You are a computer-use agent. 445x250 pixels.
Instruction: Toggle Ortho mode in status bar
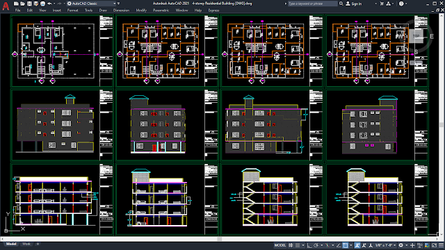[309, 245]
